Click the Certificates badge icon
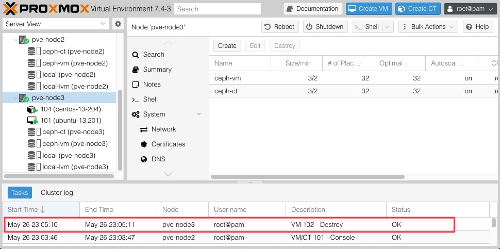This screenshot has width=500, height=249. pyautogui.click(x=144, y=144)
